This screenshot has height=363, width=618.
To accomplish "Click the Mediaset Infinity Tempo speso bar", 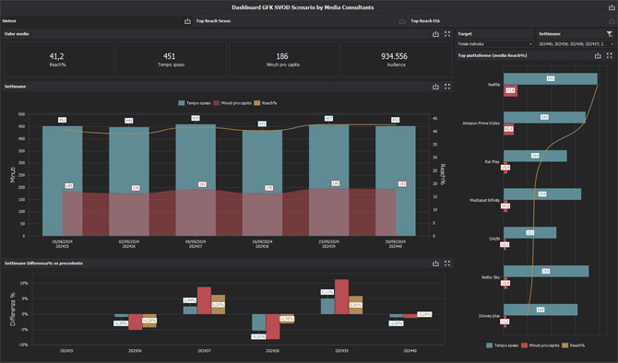I will (x=542, y=194).
